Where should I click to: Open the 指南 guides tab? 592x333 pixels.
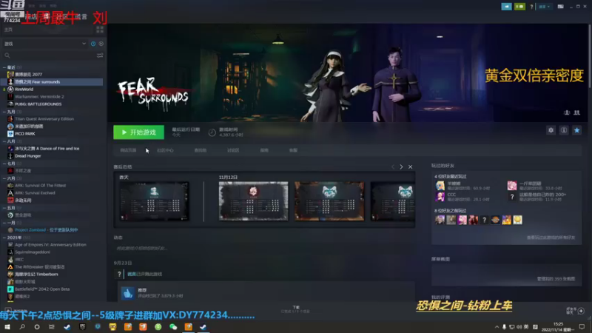pos(264,150)
